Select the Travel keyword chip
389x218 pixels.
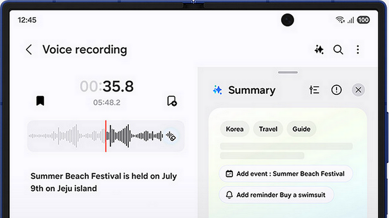268,129
